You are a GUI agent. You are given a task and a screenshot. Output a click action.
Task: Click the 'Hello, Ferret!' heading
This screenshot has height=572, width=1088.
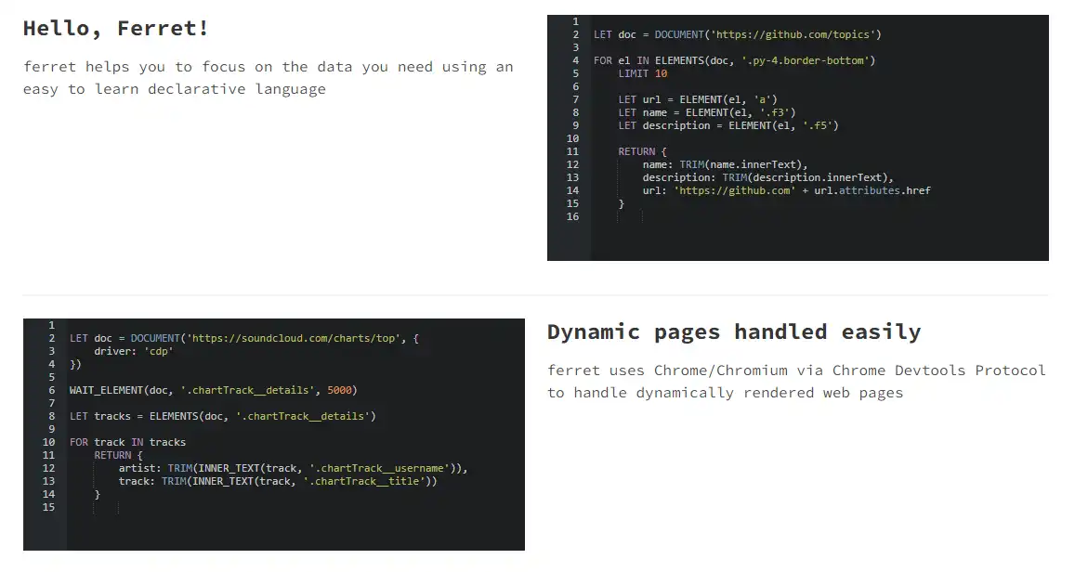pyautogui.click(x=115, y=28)
